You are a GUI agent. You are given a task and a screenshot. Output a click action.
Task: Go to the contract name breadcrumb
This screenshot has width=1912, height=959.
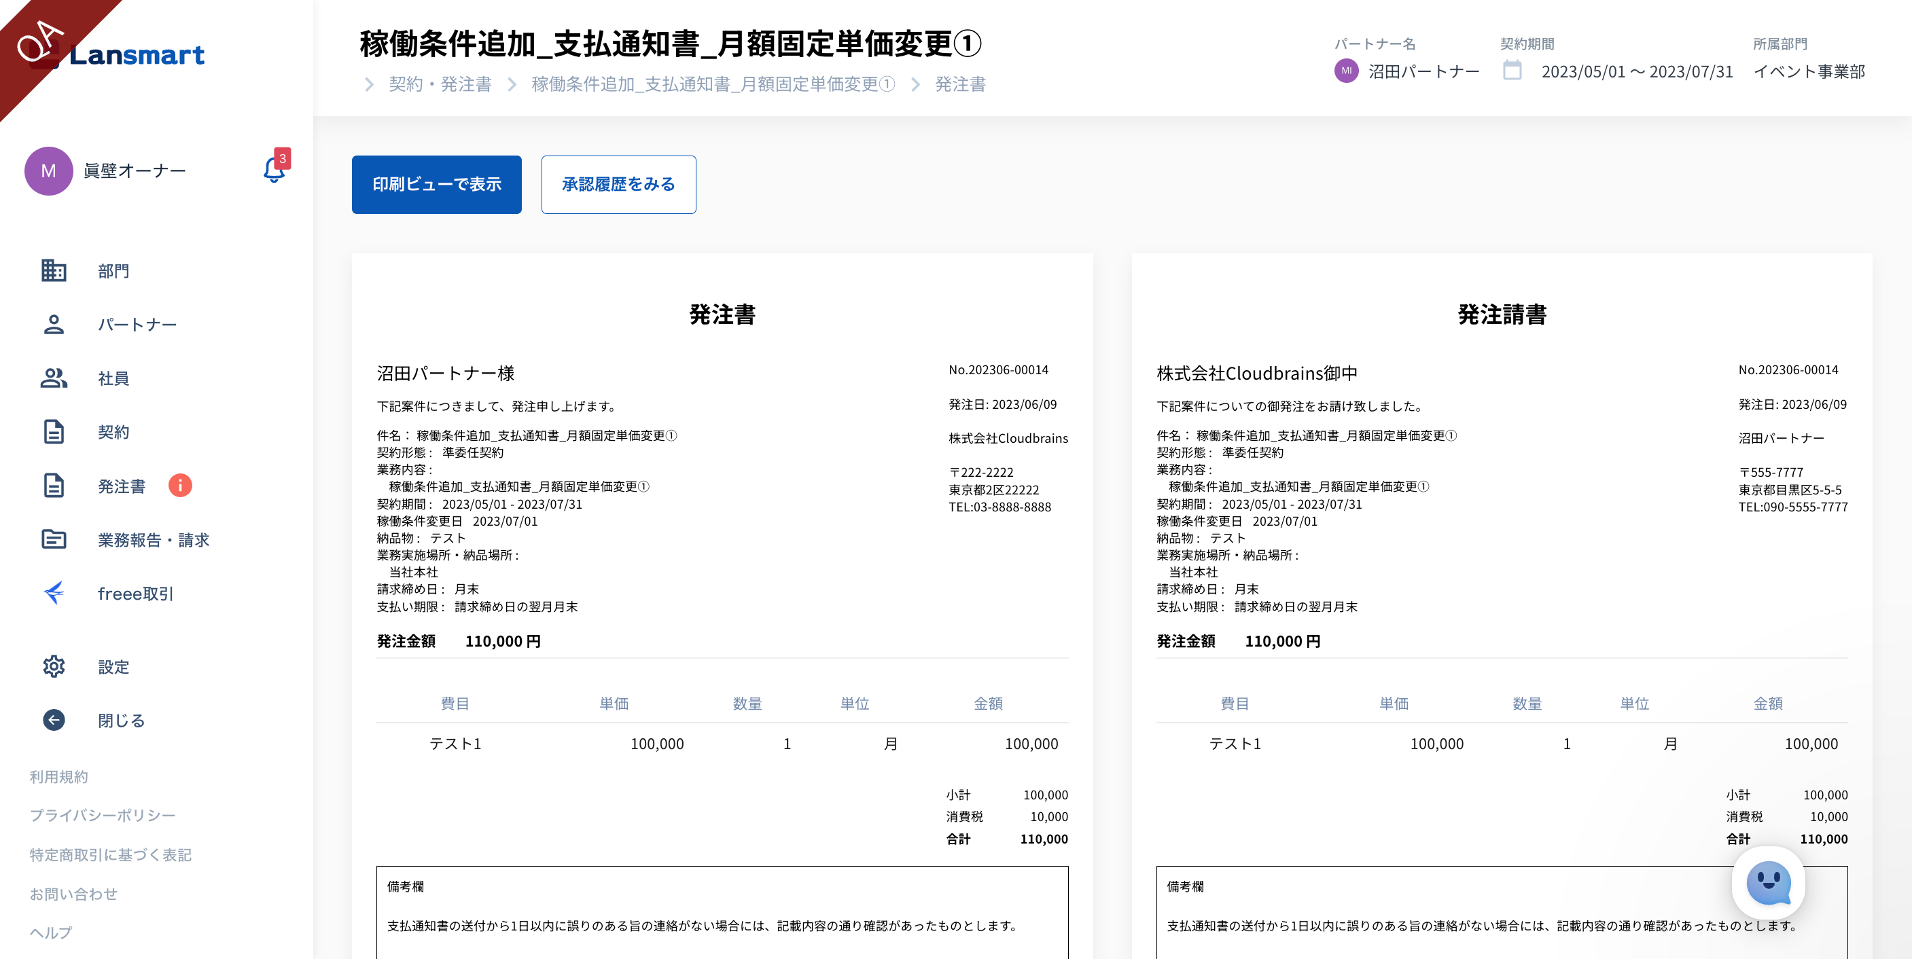coord(713,84)
